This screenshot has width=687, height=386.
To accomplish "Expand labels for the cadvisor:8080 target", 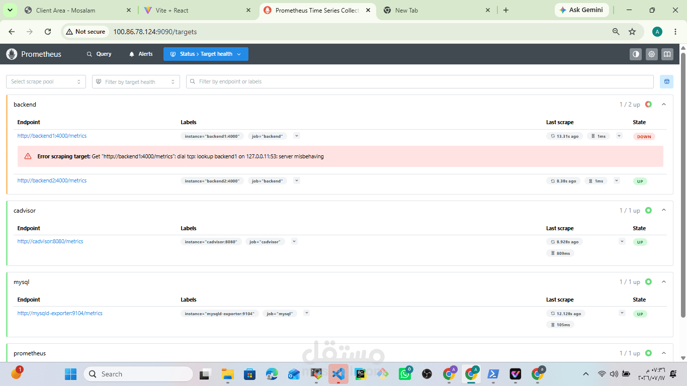I will click(295, 242).
